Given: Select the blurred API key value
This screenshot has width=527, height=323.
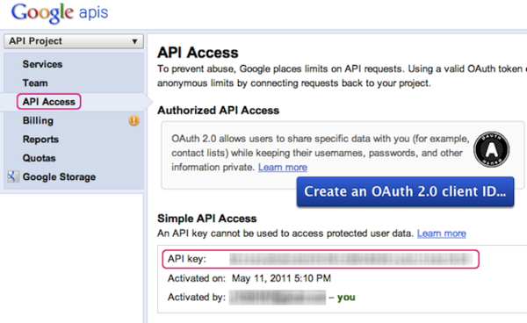Looking at the screenshot, I should coord(350,259).
